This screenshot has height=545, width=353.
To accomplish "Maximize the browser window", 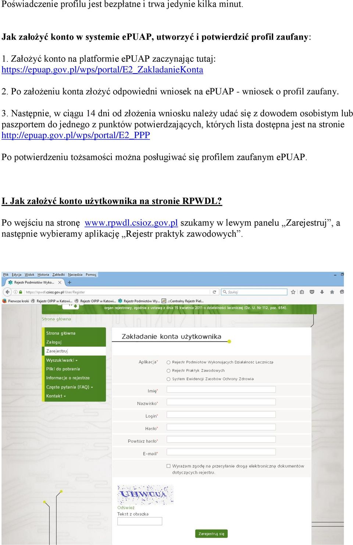I will (342, 275).
